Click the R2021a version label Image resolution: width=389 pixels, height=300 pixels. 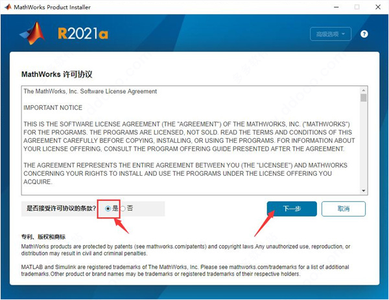point(83,34)
